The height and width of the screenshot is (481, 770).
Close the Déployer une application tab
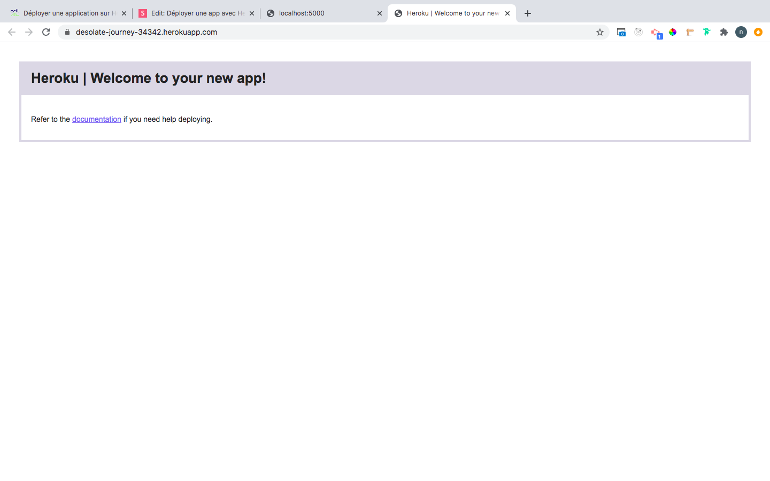124,13
